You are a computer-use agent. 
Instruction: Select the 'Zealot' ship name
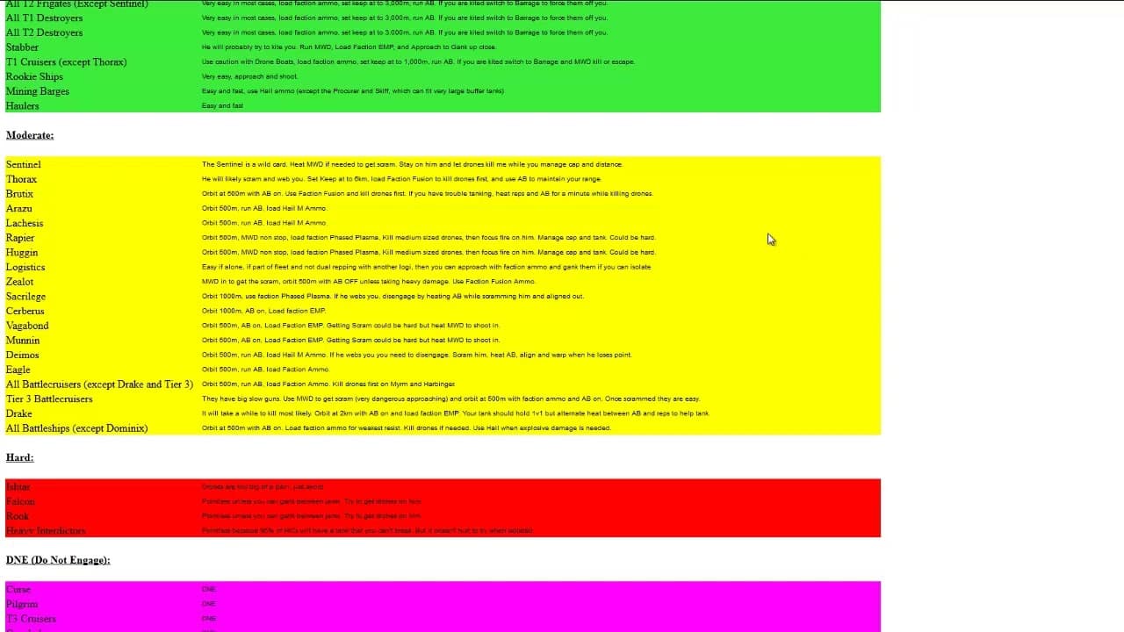tap(19, 282)
